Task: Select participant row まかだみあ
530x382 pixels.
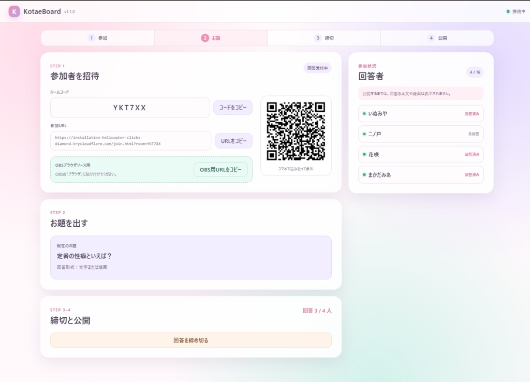Action: 421,175
